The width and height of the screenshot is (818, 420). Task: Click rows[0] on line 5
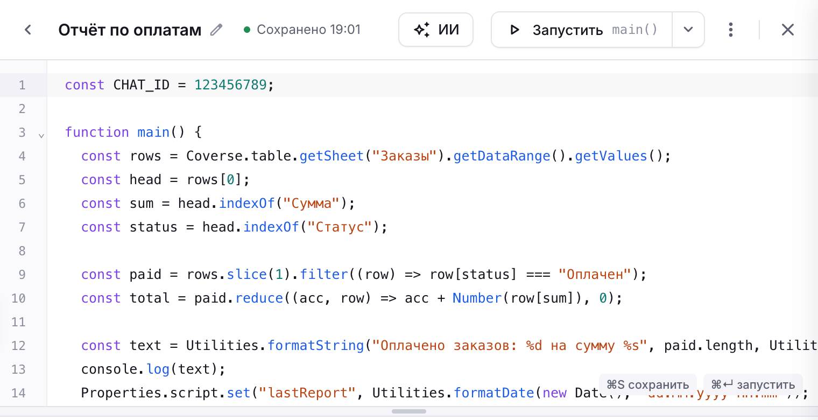215,180
